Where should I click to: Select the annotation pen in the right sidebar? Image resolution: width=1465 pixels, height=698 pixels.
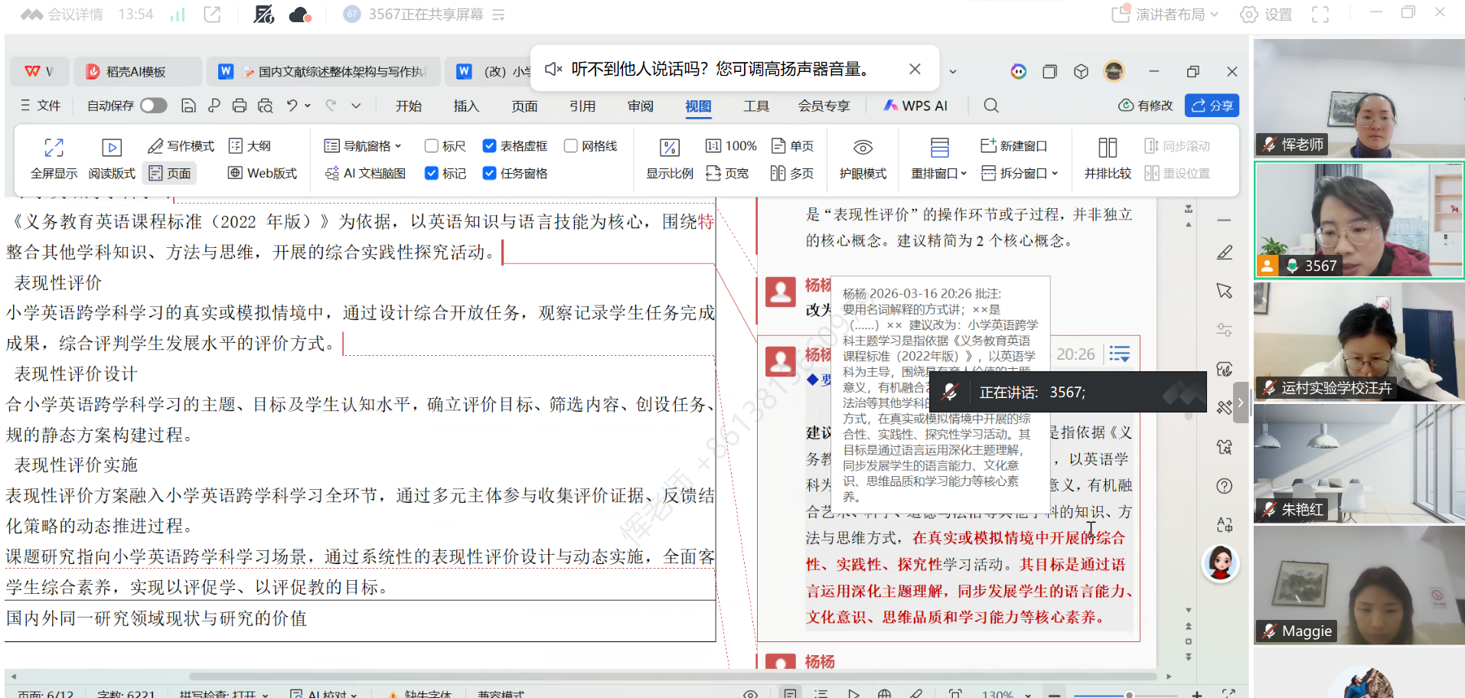[x=1225, y=253]
